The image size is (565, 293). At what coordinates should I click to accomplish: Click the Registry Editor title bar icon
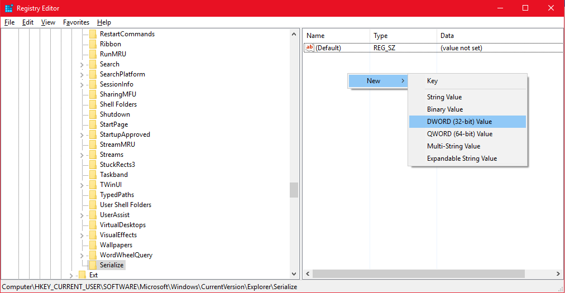point(8,8)
